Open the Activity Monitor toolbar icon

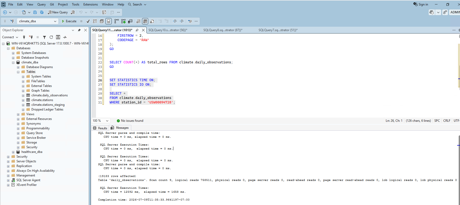point(104,12)
